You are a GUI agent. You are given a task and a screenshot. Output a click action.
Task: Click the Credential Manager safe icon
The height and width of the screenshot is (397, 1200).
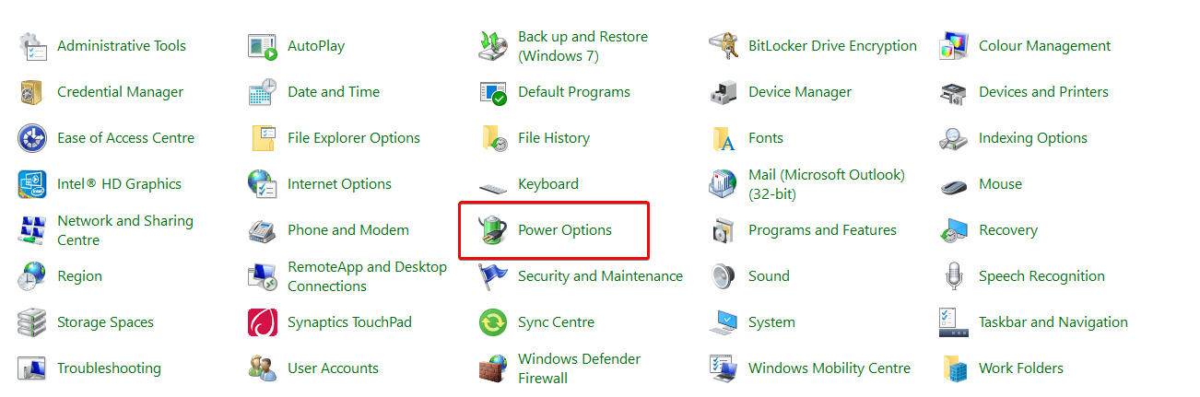click(x=32, y=92)
